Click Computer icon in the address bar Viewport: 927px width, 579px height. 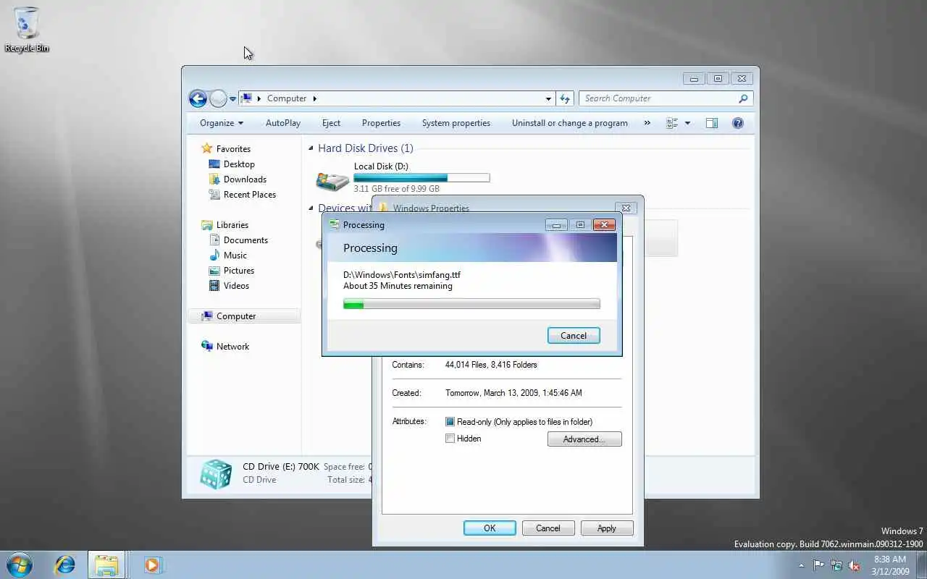click(246, 98)
